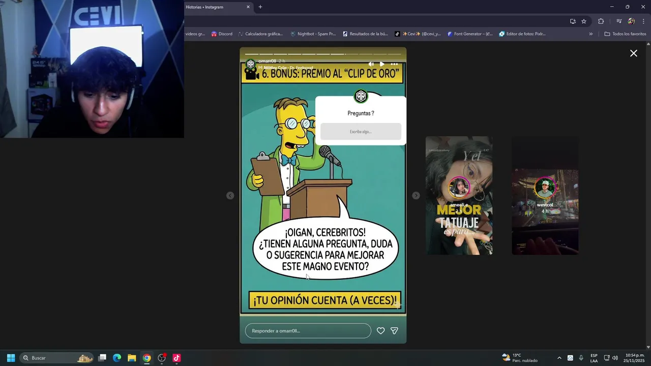The image size is (651, 366).
Task: Close the Instagram story viewer
Action: (633, 53)
